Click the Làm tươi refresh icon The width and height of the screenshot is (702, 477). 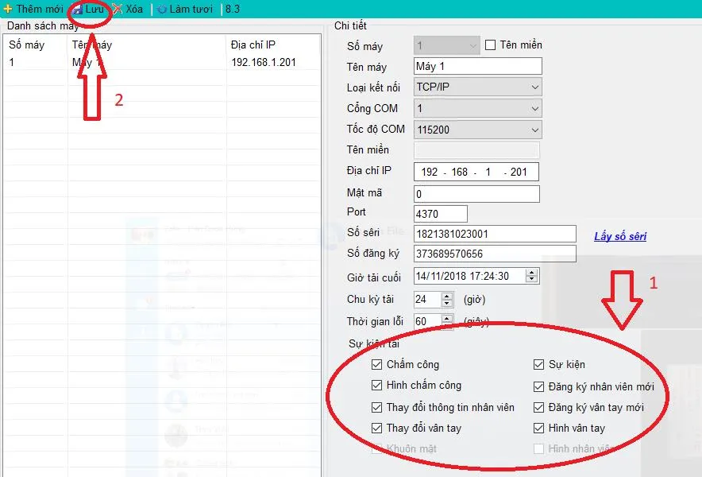click(162, 10)
